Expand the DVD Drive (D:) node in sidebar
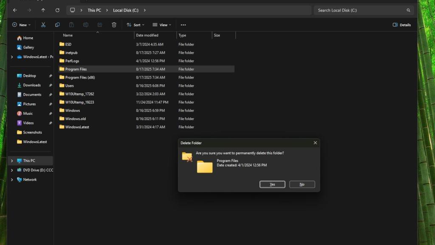This screenshot has height=245, width=435. click(12, 170)
